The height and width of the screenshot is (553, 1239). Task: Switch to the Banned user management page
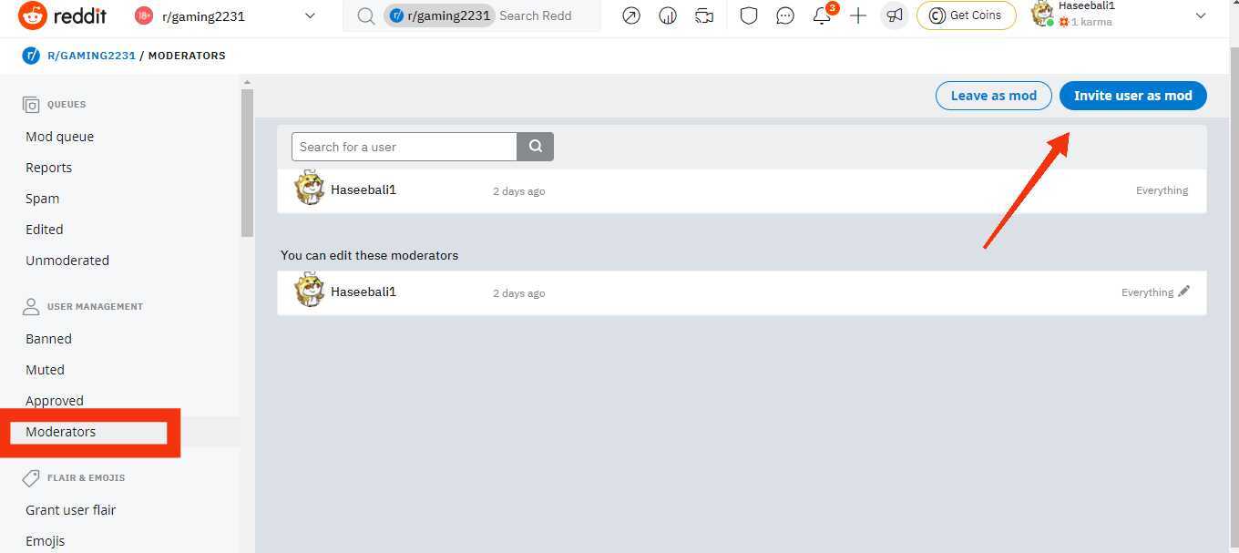point(47,338)
